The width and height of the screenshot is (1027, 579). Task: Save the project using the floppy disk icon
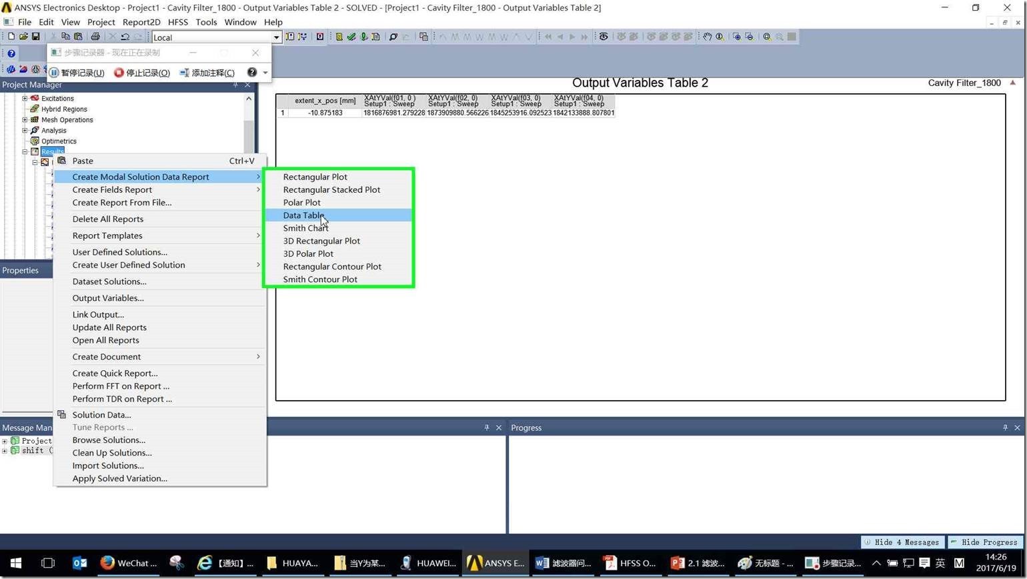(x=35, y=37)
